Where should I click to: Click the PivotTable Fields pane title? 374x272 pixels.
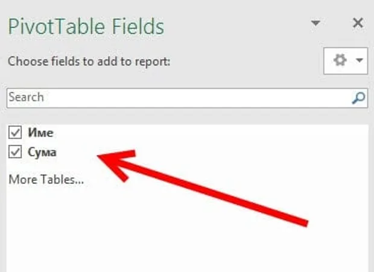(86, 26)
